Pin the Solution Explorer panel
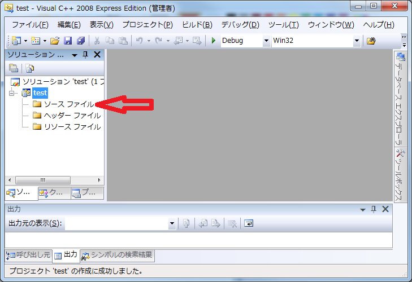The image size is (412, 282). (85, 55)
